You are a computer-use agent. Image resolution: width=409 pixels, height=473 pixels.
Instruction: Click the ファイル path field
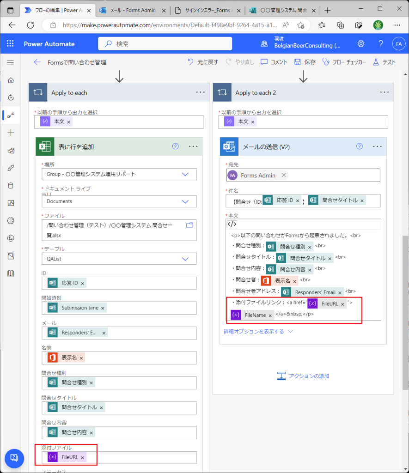(x=119, y=230)
